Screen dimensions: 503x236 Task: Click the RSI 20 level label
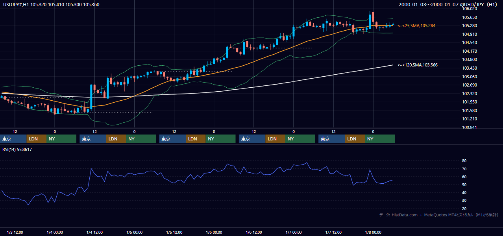click(464, 208)
